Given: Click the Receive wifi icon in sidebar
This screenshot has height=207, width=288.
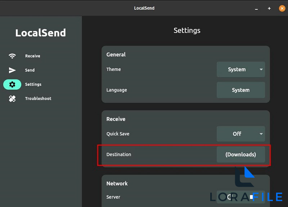Looking at the screenshot, I should (x=12, y=56).
